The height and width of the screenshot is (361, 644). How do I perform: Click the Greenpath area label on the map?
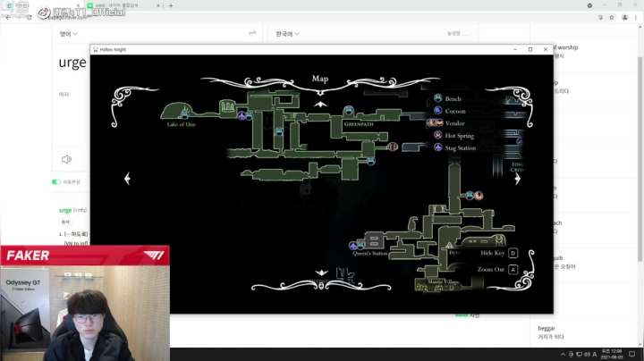pos(359,124)
